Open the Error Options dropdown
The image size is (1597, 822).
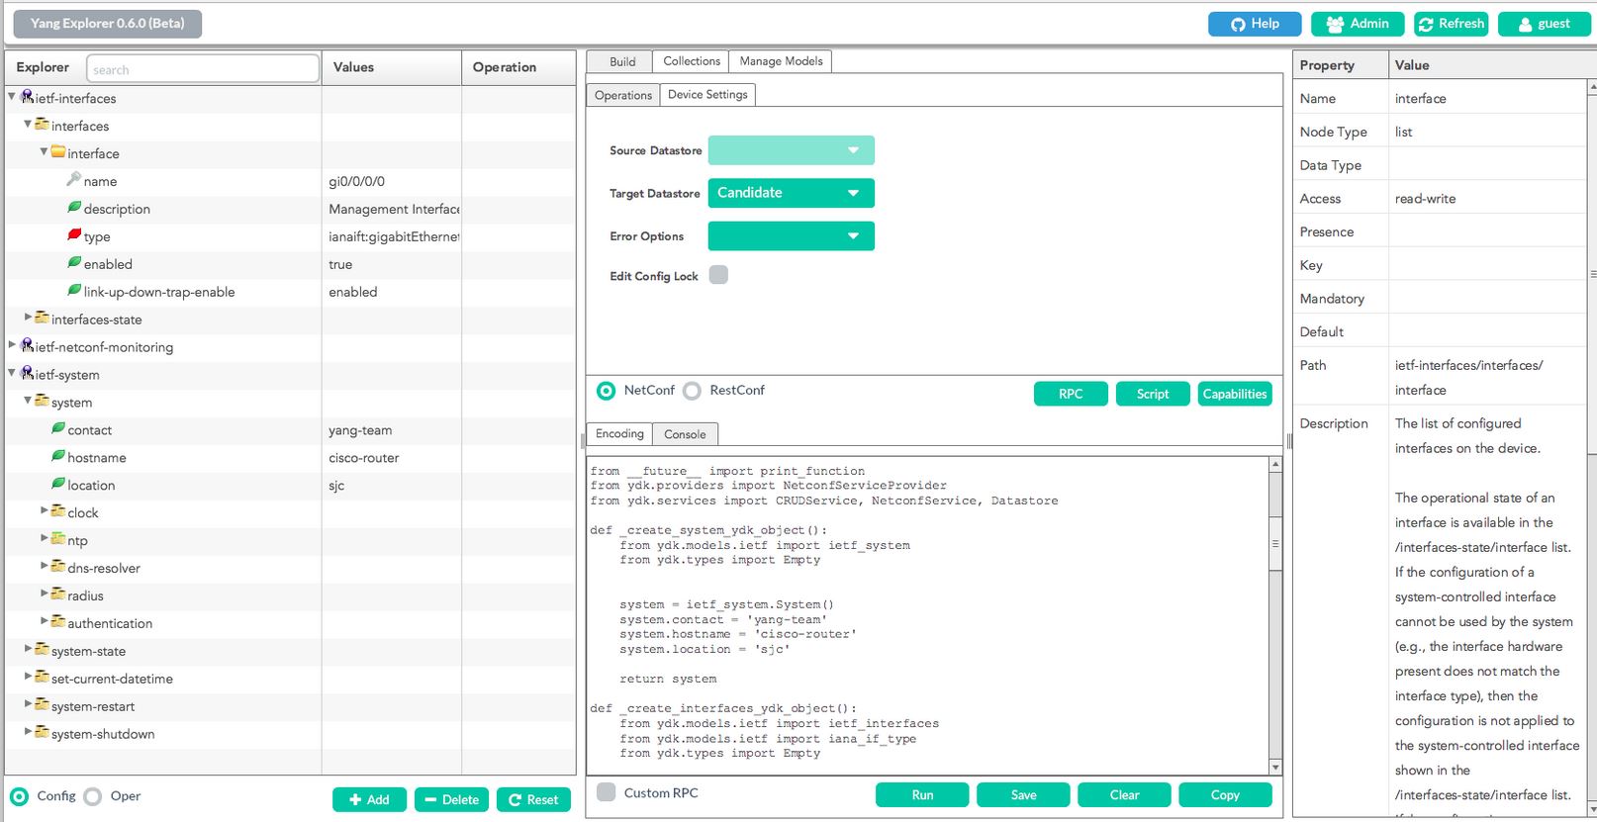click(791, 236)
